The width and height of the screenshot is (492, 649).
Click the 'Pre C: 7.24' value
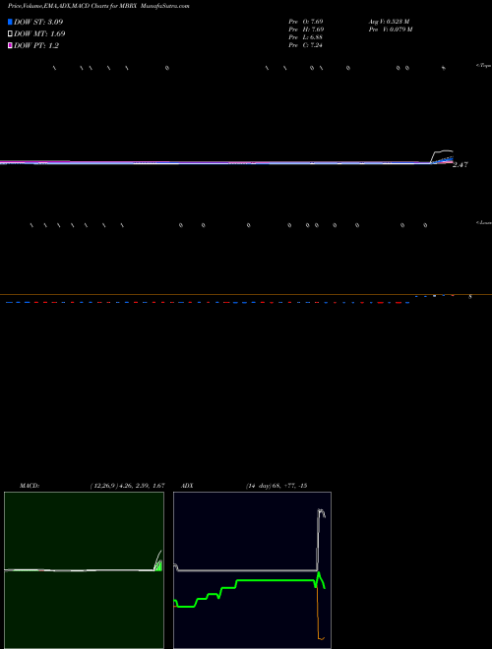[306, 45]
